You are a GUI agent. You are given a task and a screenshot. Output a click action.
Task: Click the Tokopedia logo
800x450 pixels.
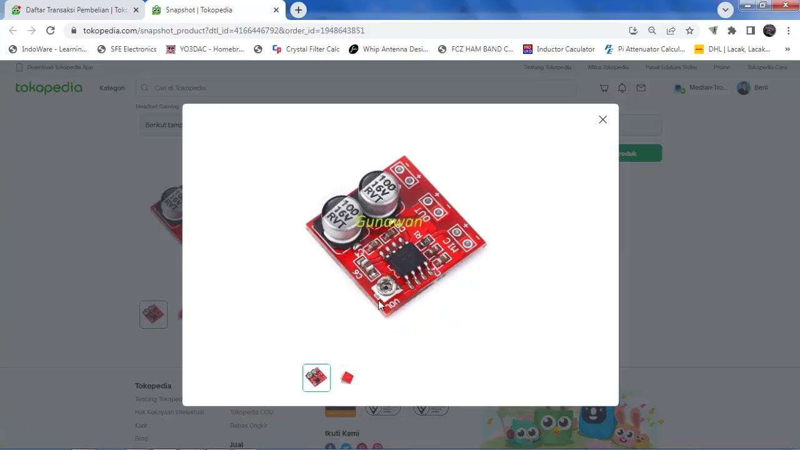(x=49, y=87)
